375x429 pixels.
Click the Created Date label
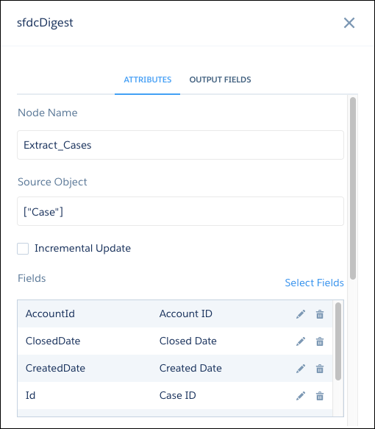pos(190,368)
